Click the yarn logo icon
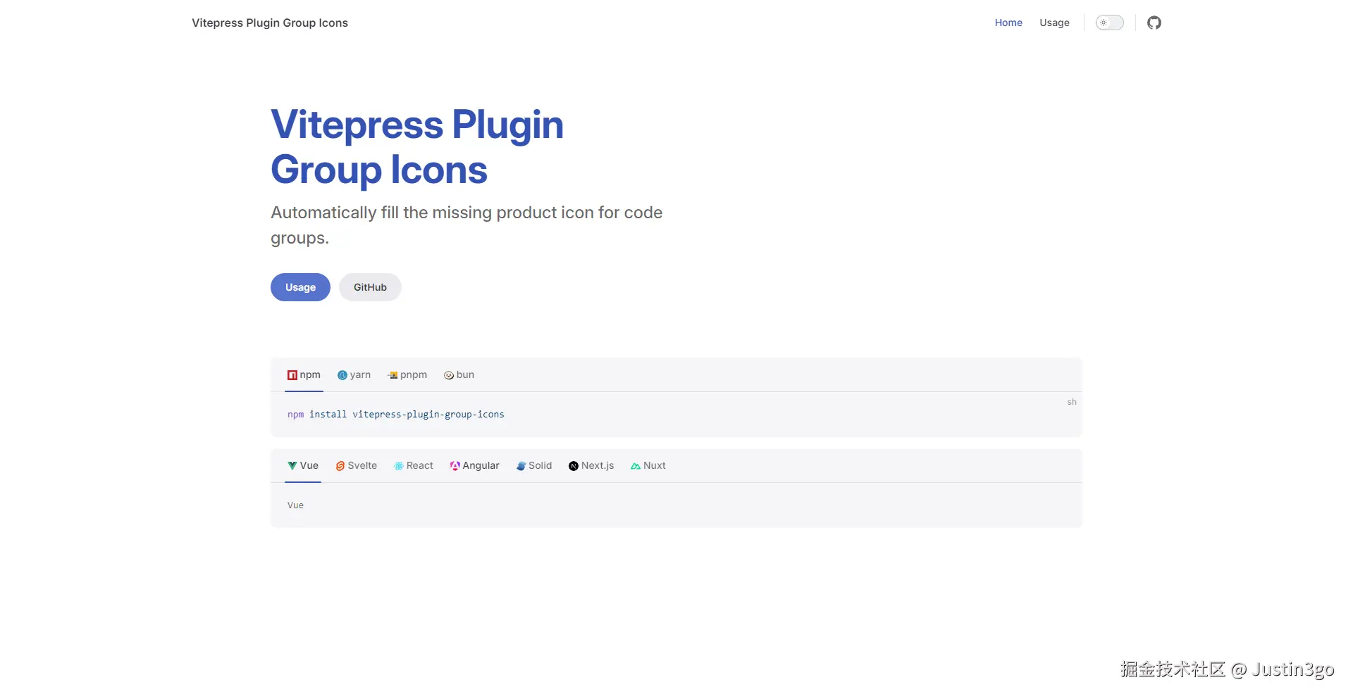The image size is (1353, 699). (342, 375)
